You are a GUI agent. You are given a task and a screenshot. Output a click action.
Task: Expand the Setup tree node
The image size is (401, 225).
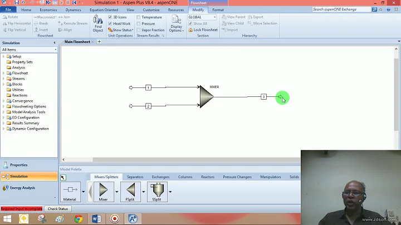point(3,56)
